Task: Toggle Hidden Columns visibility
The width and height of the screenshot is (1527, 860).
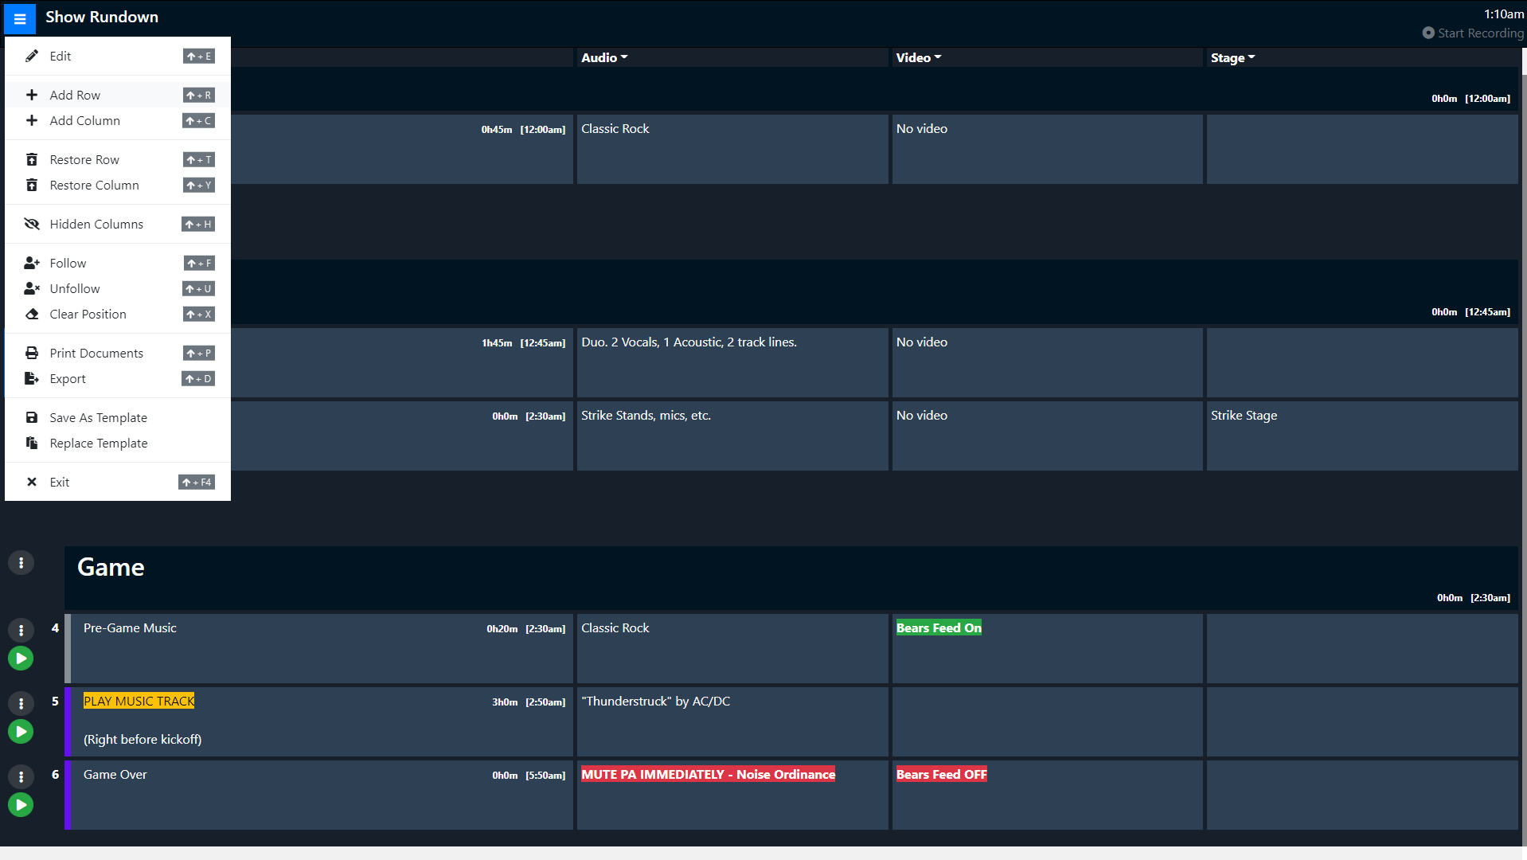Action: pos(32,224)
